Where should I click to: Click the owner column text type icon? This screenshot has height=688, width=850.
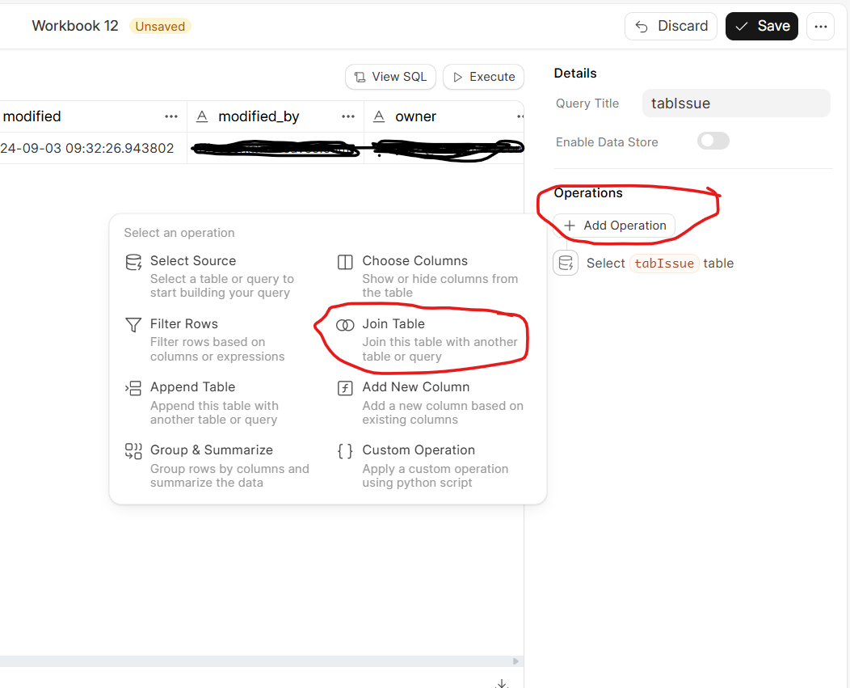[379, 116]
